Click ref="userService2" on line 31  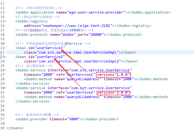tap(76, 92)
